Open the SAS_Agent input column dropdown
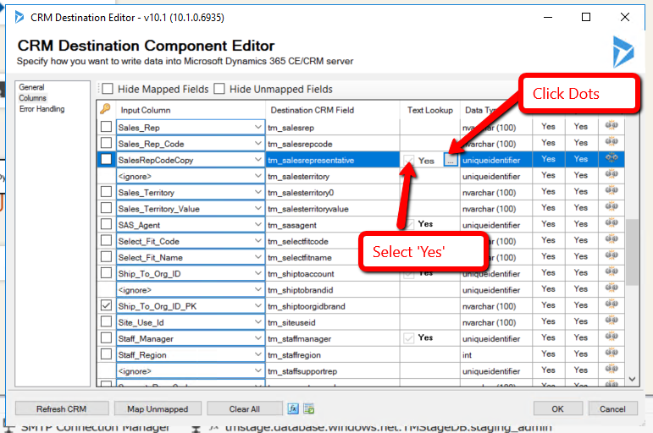653x433 pixels. click(257, 224)
